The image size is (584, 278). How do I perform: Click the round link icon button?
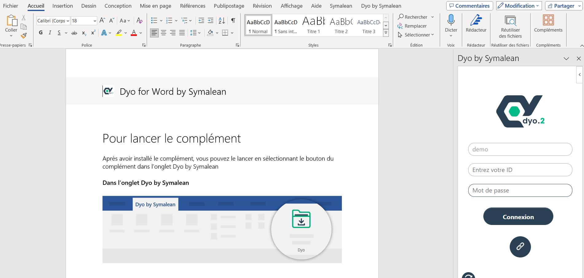click(x=520, y=247)
